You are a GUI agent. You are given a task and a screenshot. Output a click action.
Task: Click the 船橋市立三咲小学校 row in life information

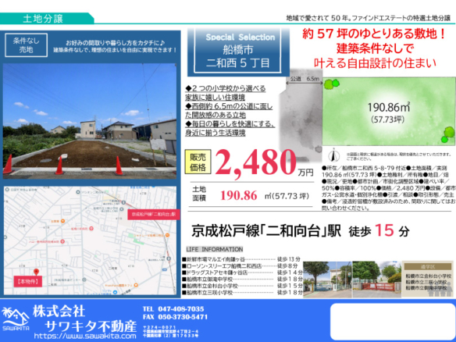point(242,293)
